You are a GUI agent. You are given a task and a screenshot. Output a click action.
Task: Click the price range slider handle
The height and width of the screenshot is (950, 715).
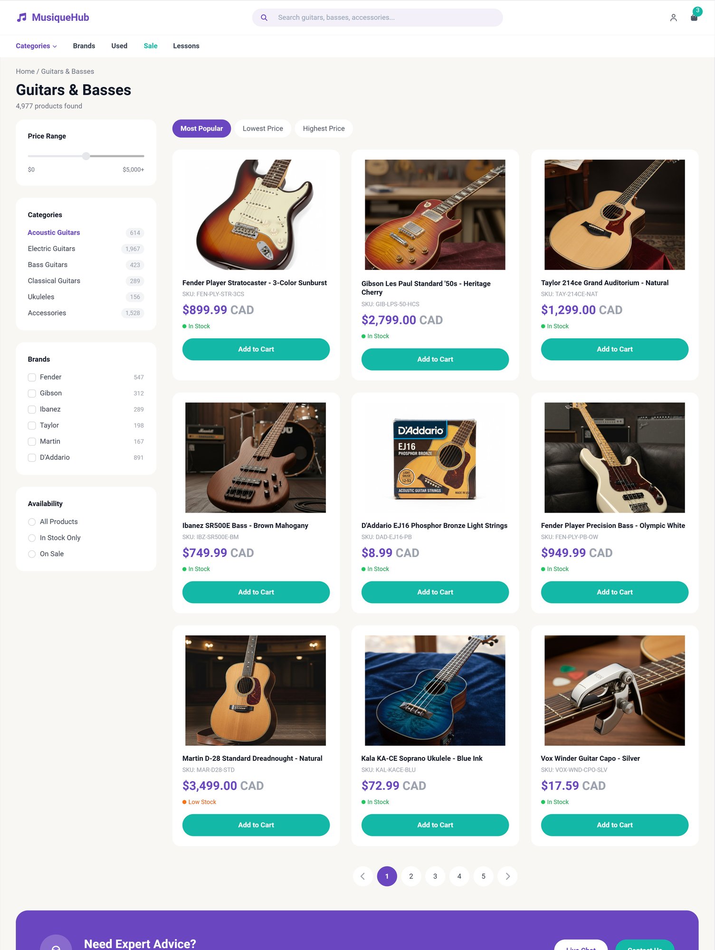tap(86, 156)
